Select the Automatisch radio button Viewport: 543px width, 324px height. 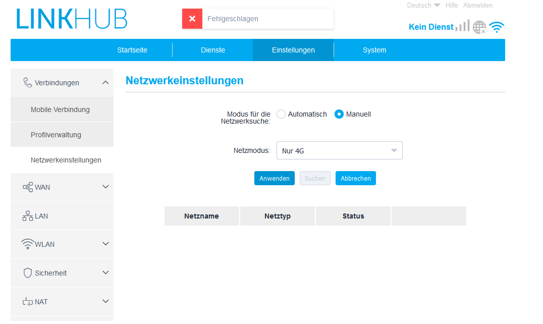(x=281, y=114)
